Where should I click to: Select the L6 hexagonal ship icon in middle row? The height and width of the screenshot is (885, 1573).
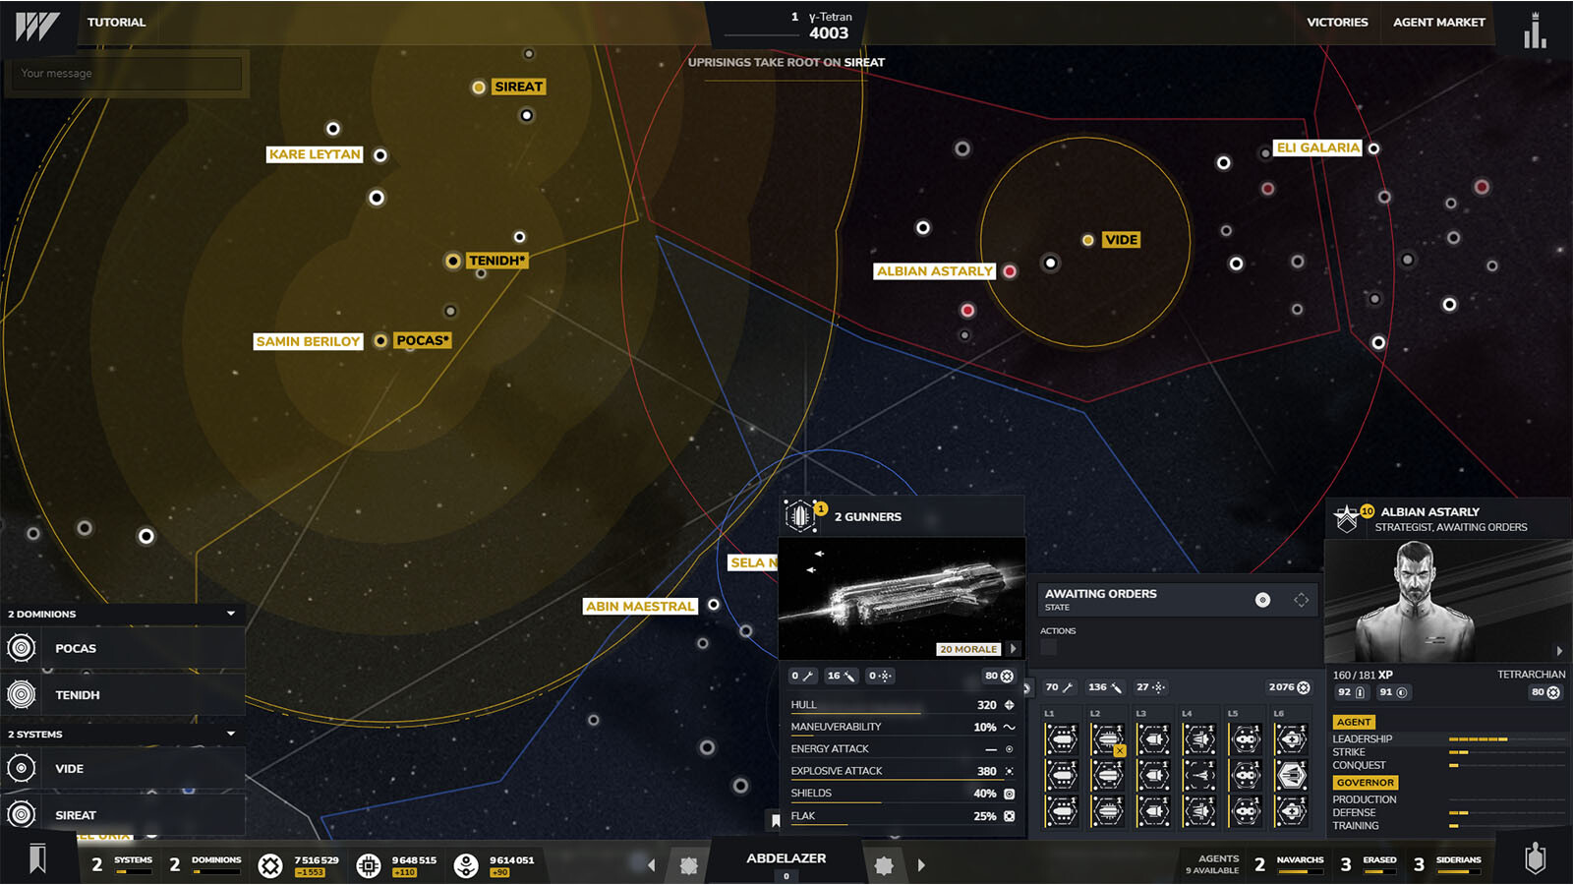point(1291,775)
